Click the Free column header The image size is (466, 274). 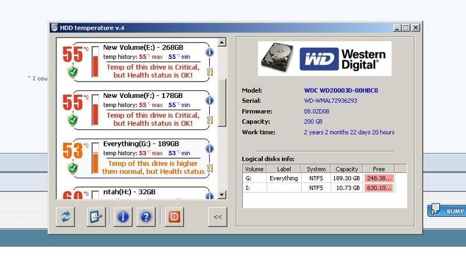(379, 169)
